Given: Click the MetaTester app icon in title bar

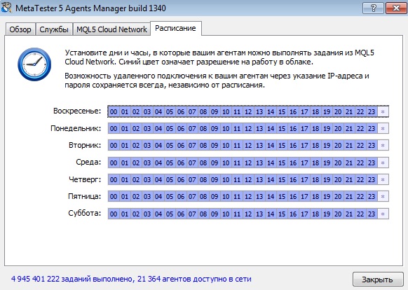Looking at the screenshot, I should pos(6,8).
